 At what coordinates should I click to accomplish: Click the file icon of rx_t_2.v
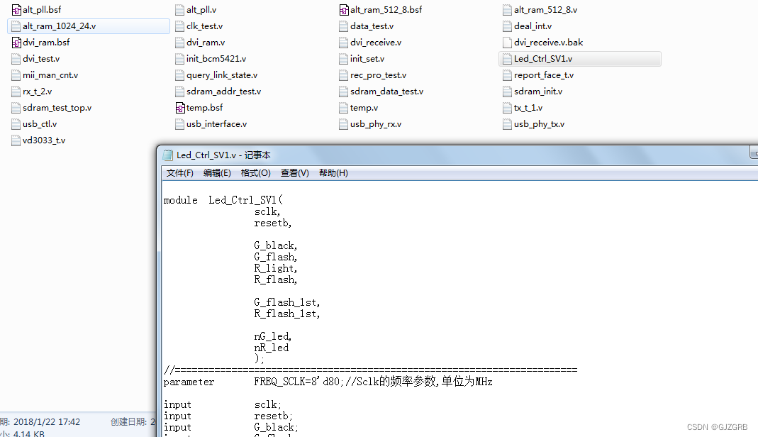click(x=16, y=91)
